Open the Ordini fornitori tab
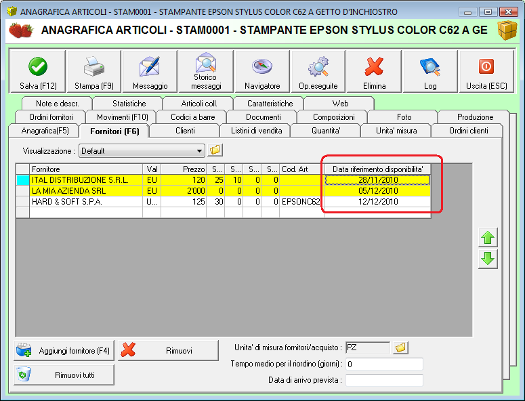 51,117
